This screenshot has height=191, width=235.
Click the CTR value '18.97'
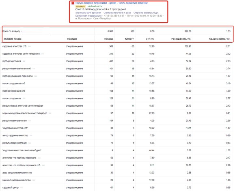coord(152,106)
